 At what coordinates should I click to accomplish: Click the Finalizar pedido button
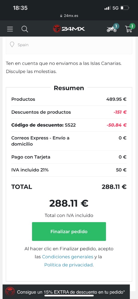[69, 231]
